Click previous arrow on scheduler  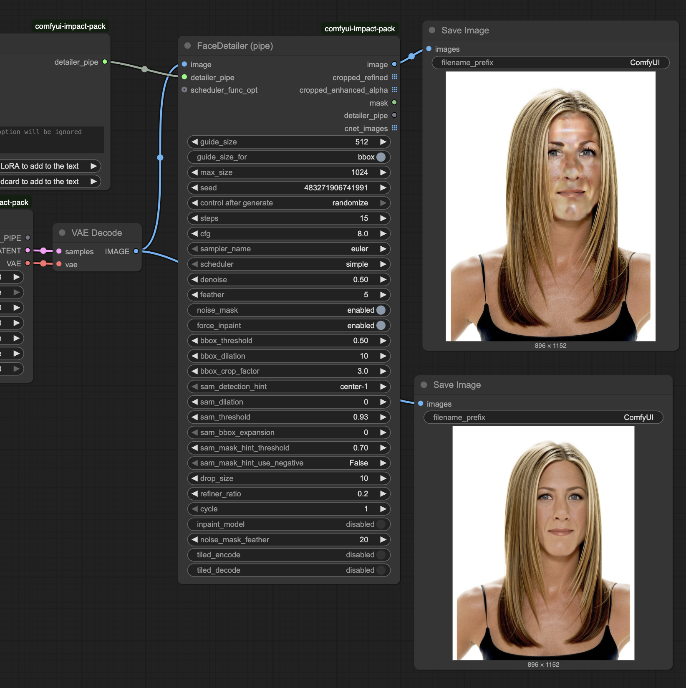click(x=194, y=264)
